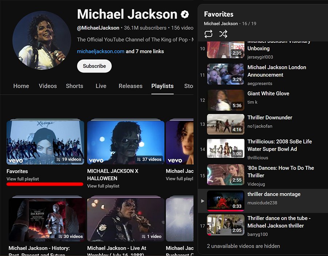The width and height of the screenshot is (328, 256).
Task: Click vevo logo on Halloween playlist thumbnail
Action: [x=96, y=161]
